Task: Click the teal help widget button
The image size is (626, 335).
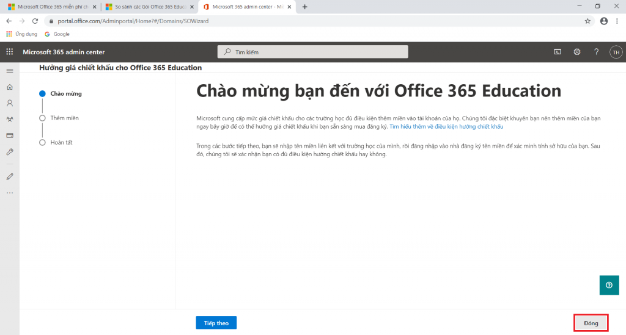Action: coord(609,285)
